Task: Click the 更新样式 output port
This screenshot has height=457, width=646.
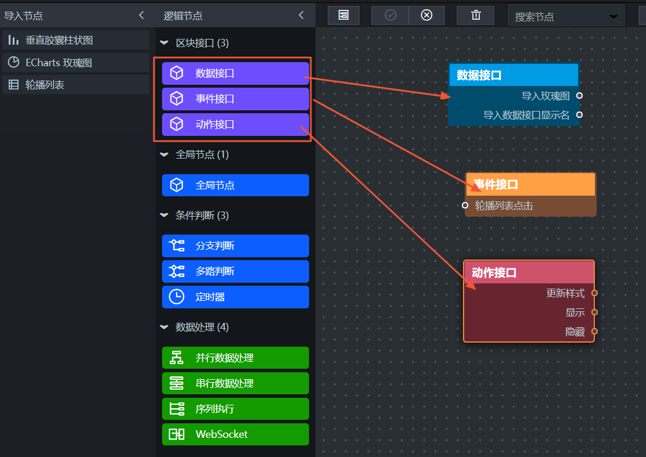Action: coord(594,293)
